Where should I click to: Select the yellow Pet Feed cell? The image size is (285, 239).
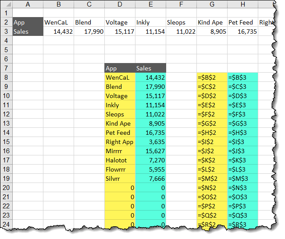[120, 133]
